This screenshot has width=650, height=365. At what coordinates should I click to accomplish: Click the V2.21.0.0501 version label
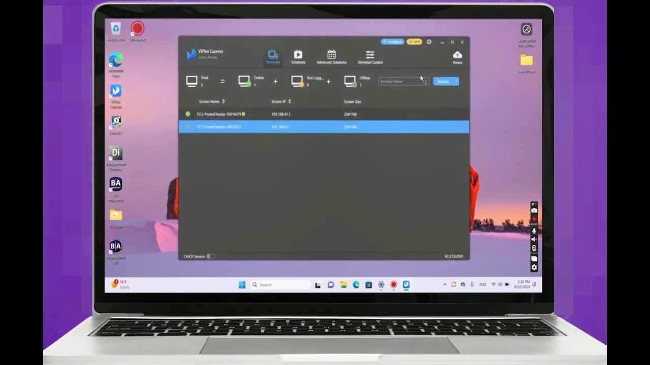(454, 257)
